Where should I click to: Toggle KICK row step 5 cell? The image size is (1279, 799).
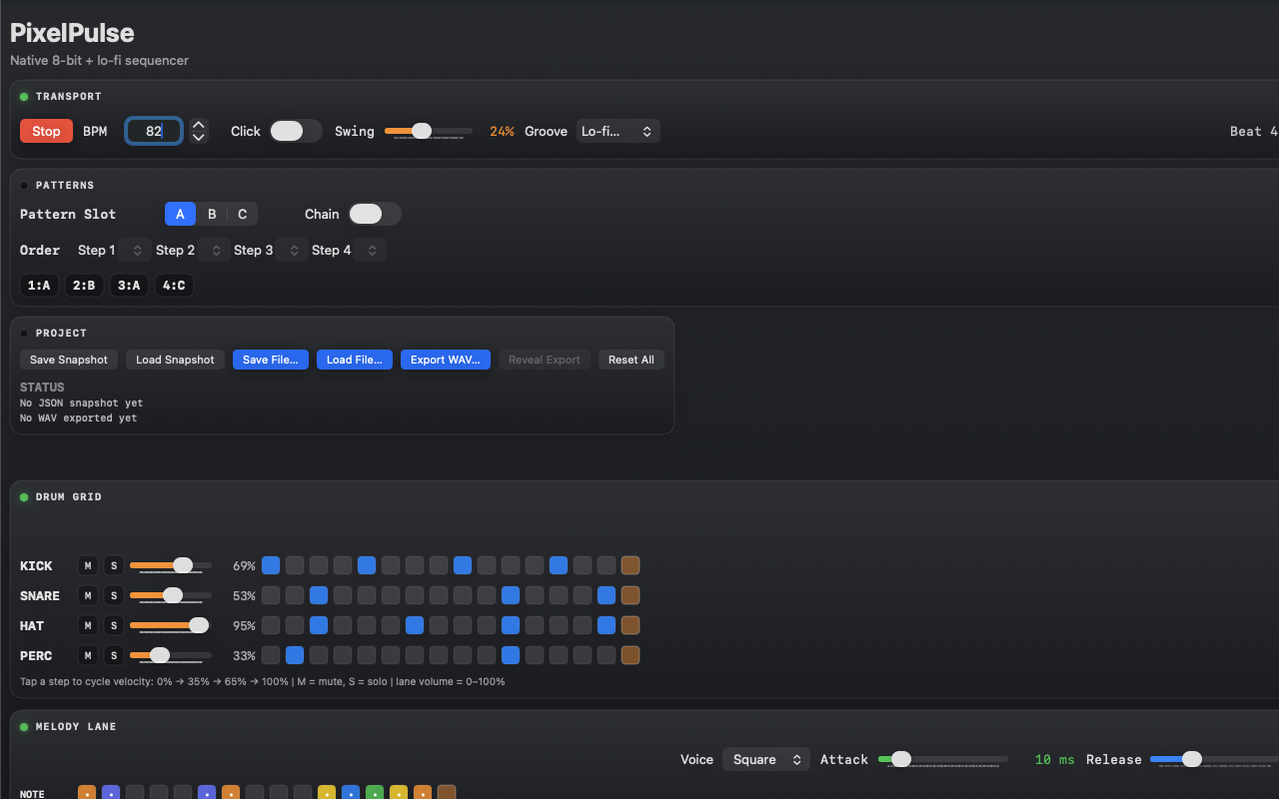click(x=367, y=565)
